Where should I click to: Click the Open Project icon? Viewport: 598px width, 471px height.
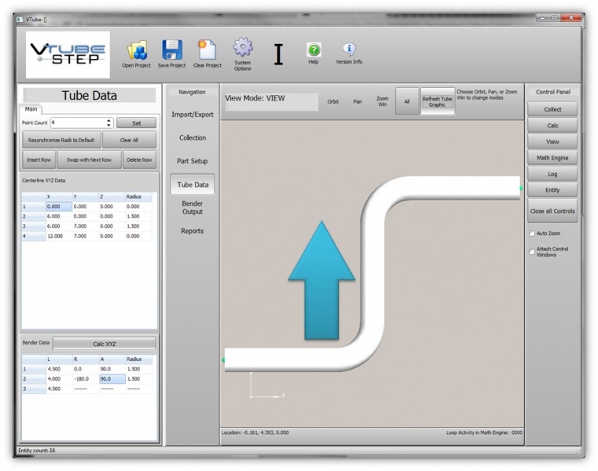[137, 50]
